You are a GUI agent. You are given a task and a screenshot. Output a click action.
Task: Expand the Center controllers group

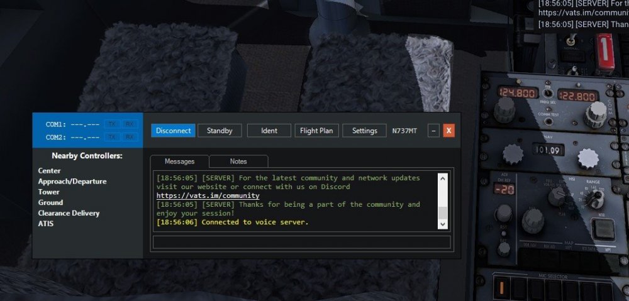point(49,171)
